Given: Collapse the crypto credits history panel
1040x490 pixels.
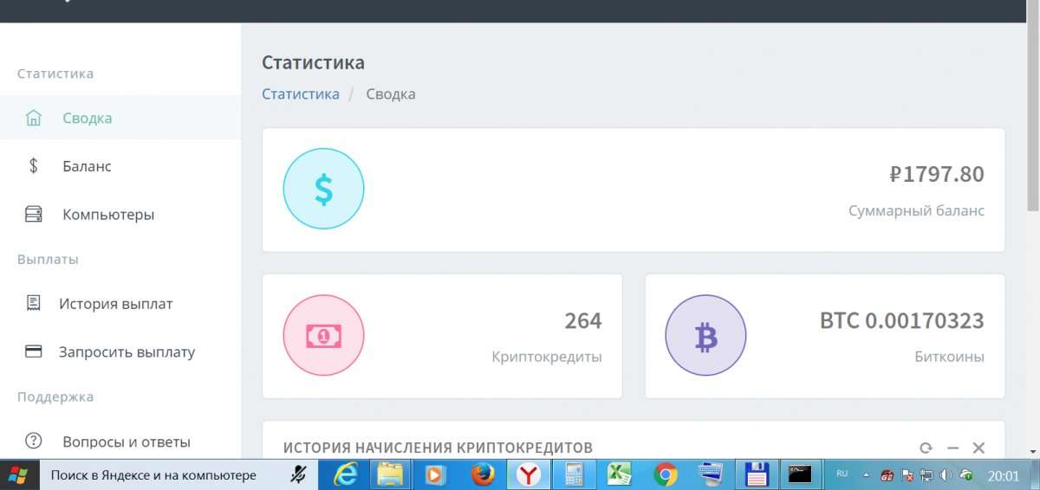Looking at the screenshot, I should click(952, 448).
